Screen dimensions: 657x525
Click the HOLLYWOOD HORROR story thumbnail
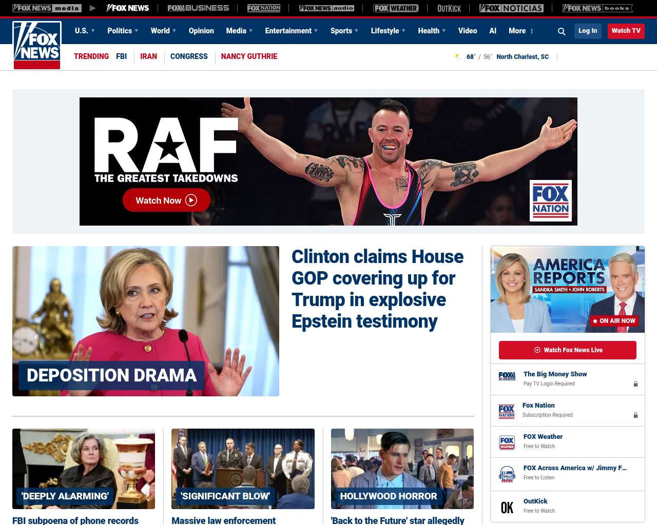402,469
